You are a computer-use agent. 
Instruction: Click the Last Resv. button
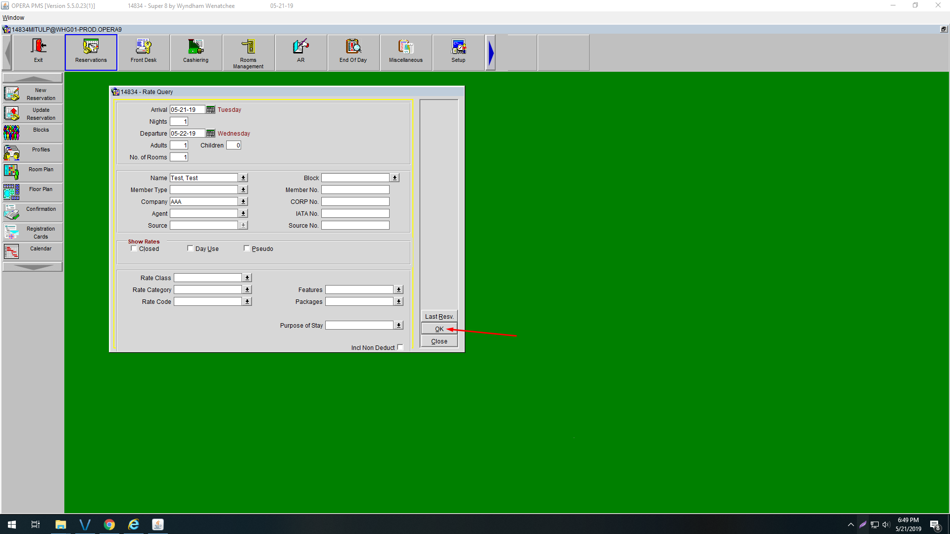click(439, 317)
